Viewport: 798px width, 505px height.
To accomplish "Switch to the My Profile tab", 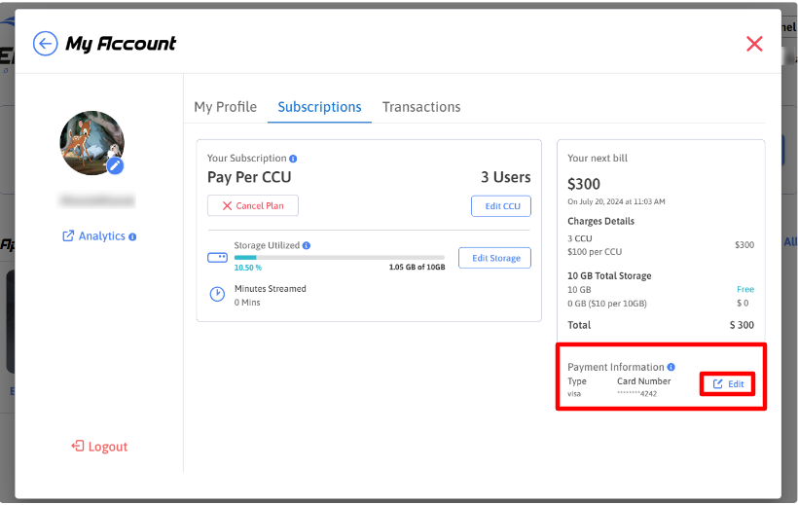I will (x=225, y=107).
